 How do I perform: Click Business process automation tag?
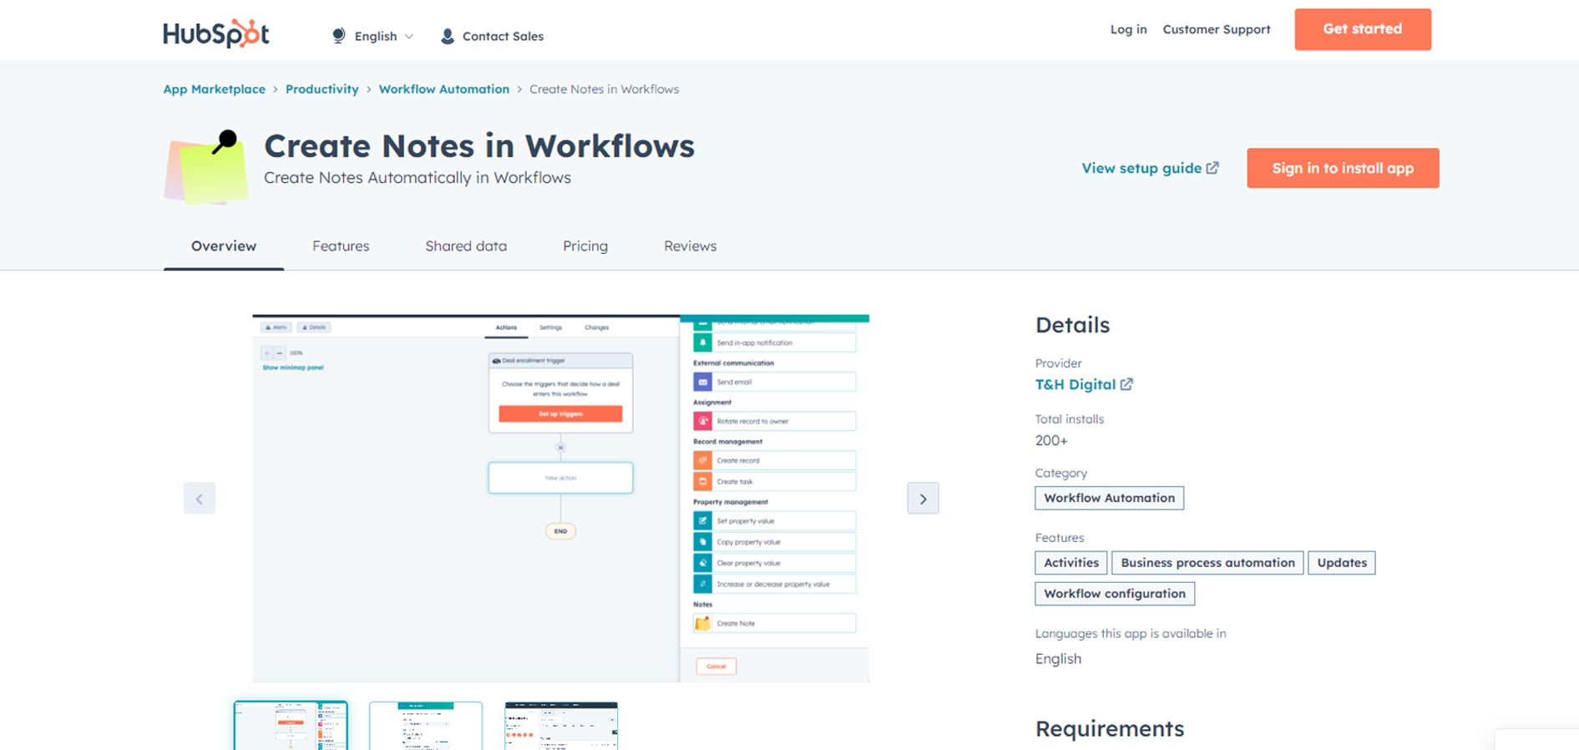pyautogui.click(x=1207, y=563)
